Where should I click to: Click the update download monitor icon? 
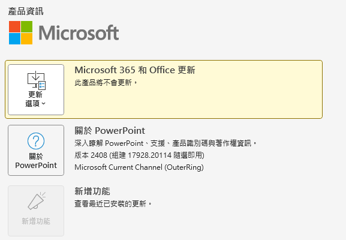point(37,80)
